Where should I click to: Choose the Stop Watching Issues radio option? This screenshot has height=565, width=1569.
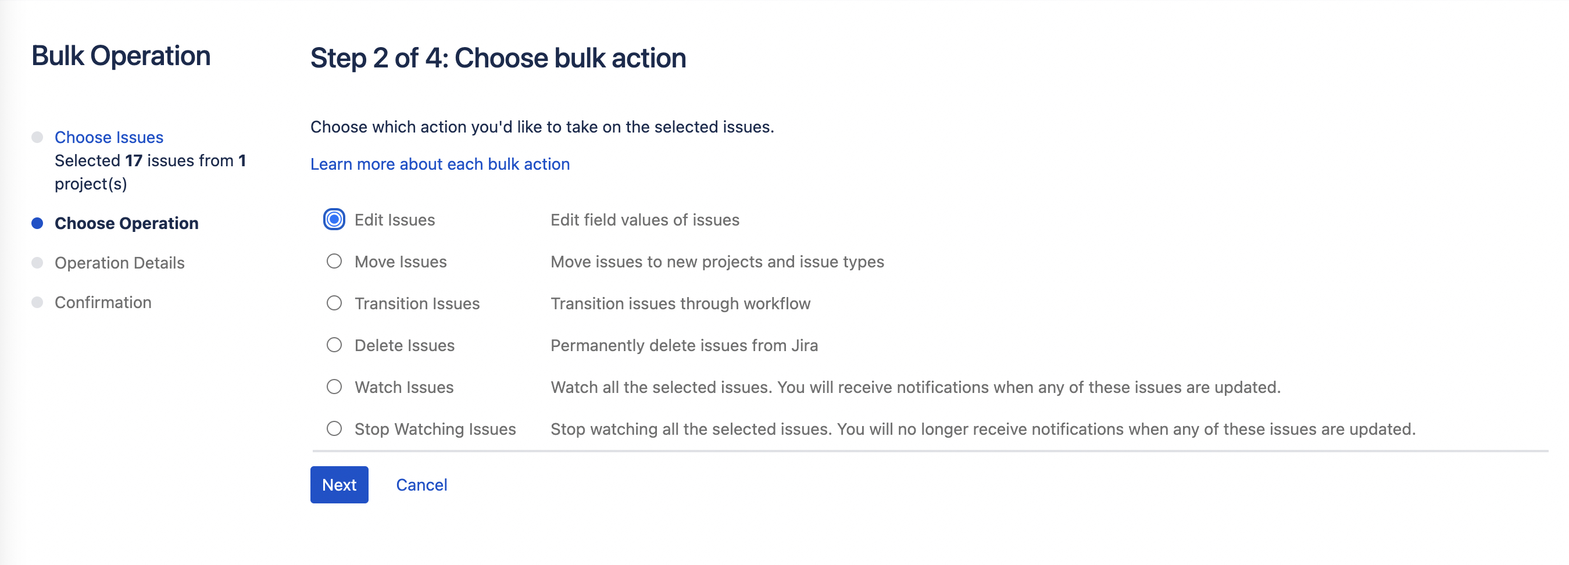334,428
